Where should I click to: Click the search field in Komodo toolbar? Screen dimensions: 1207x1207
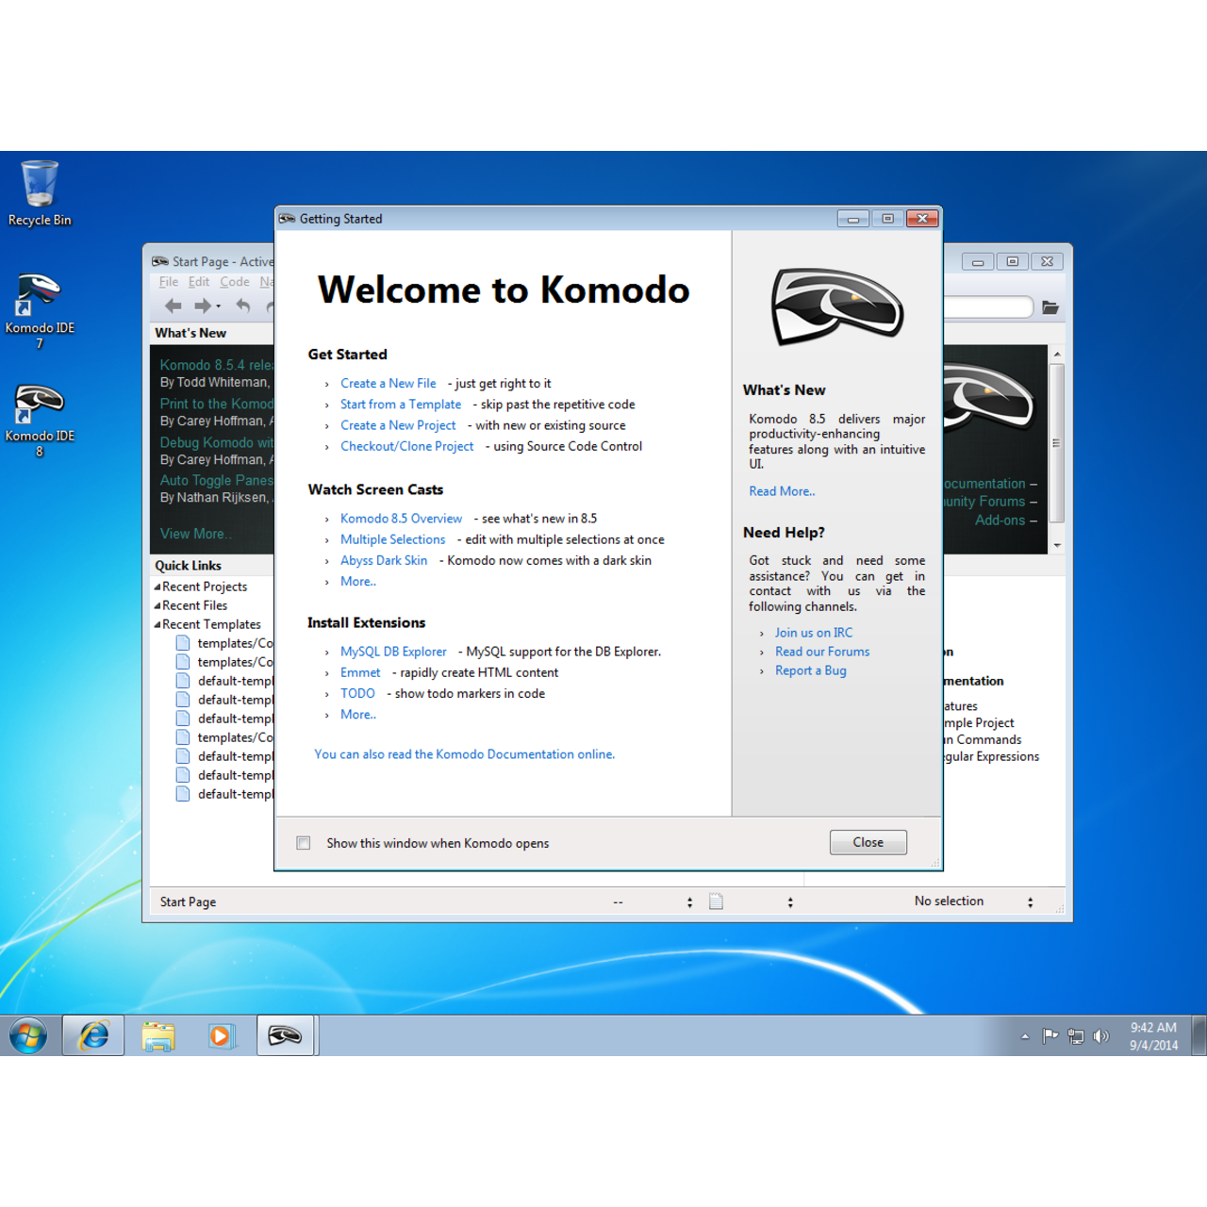pos(987,307)
